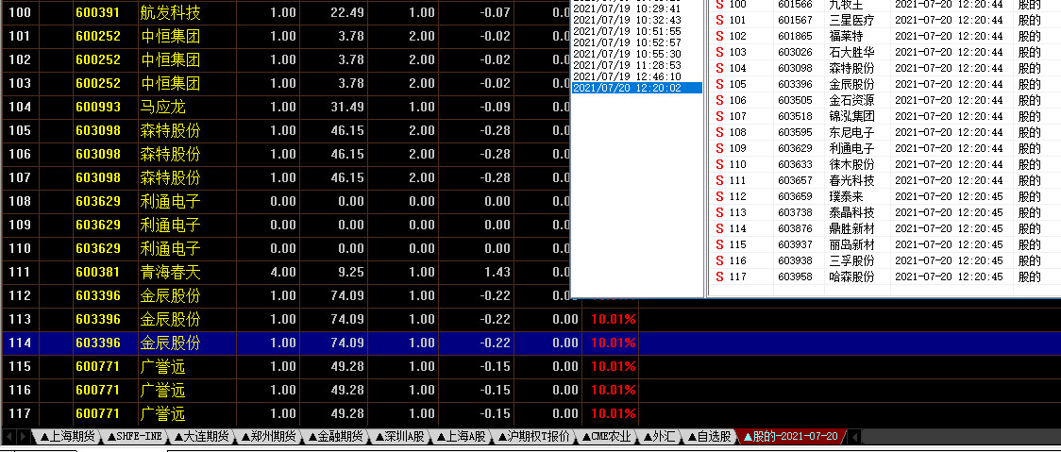Click the red S icon for 哈森股份
This screenshot has width=1061, height=452.
tap(719, 276)
